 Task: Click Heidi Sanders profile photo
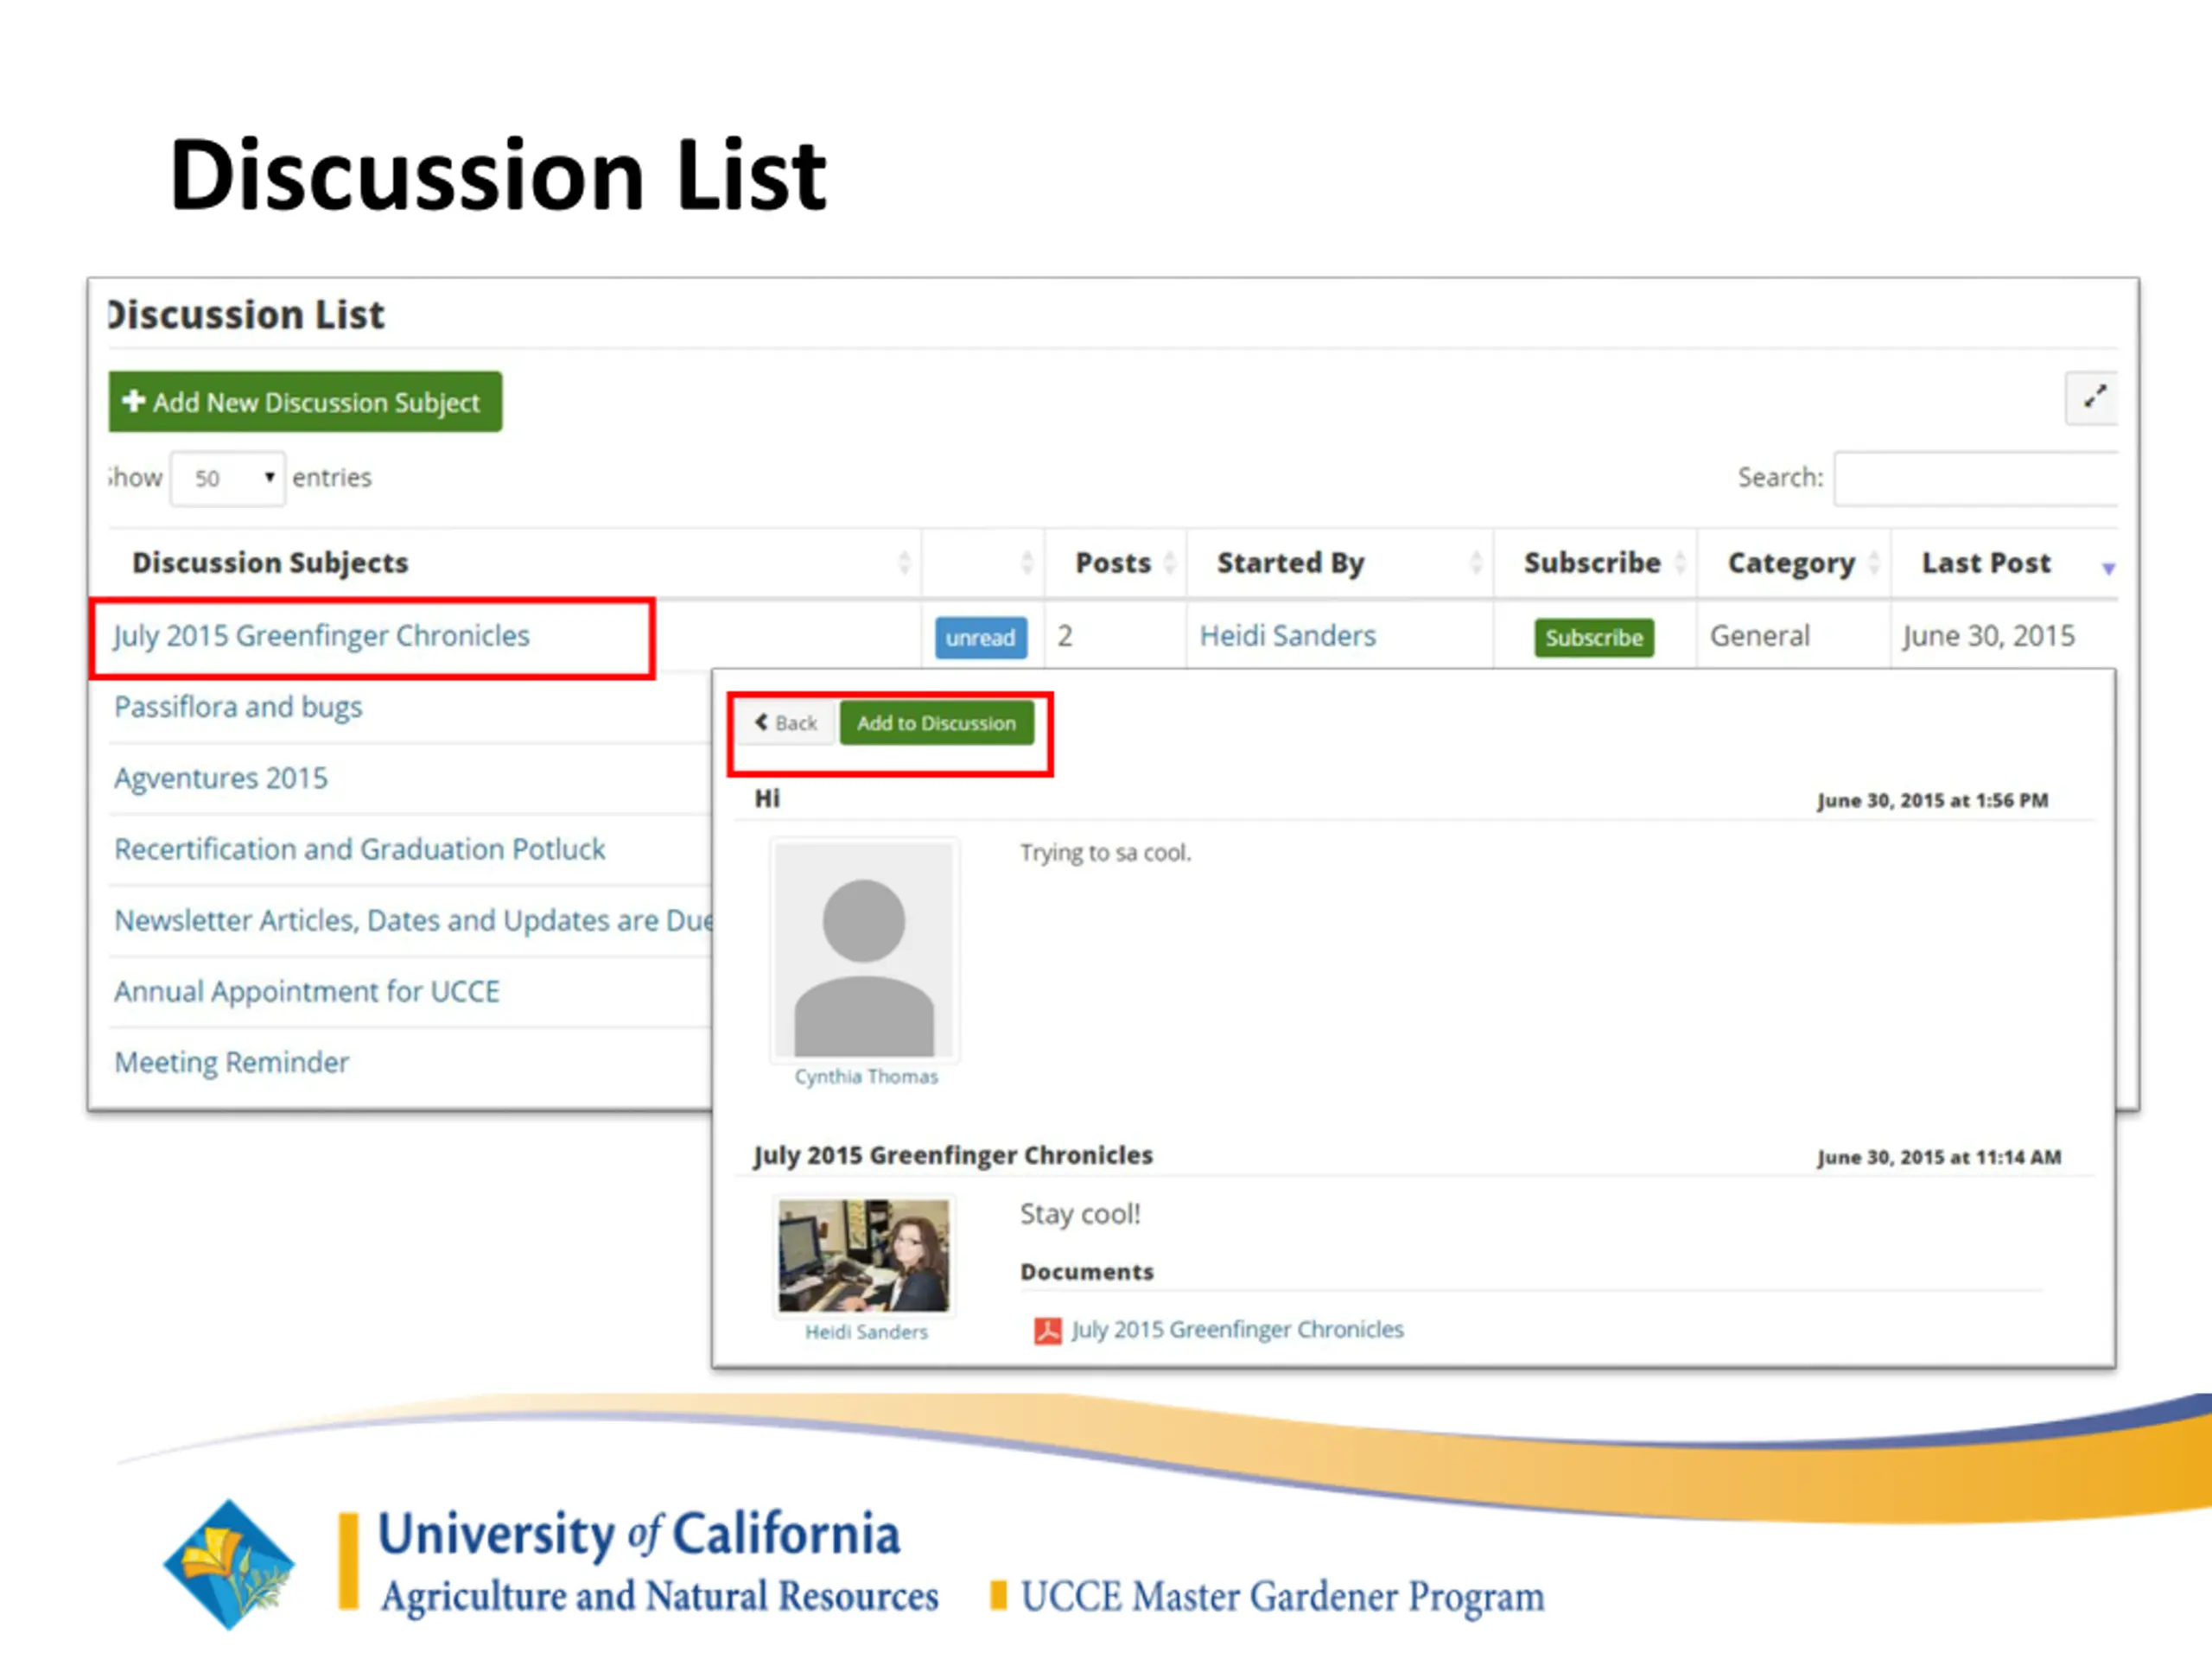[864, 1255]
